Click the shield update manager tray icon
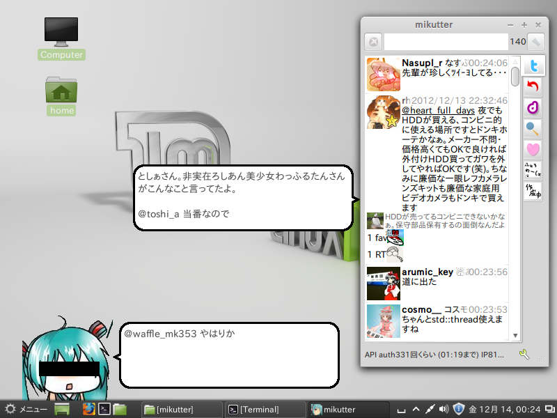This screenshot has height=418, width=557. (459, 409)
